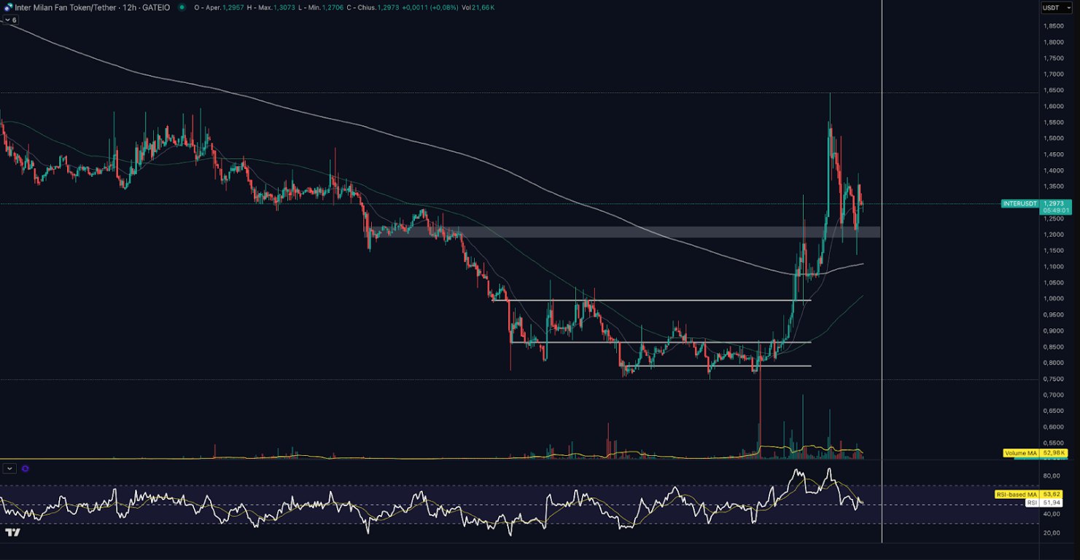Viewport: 1080px width, 560px height.
Task: Click the 80,00 RSI scale label
Action: (1052, 476)
